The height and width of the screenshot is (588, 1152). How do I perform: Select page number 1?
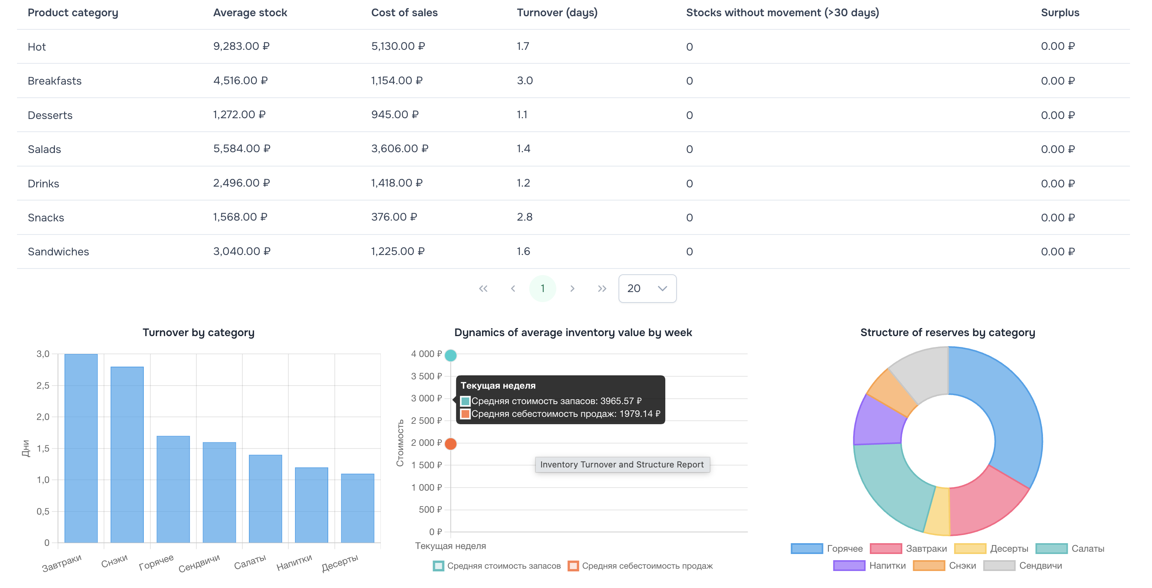pyautogui.click(x=542, y=288)
